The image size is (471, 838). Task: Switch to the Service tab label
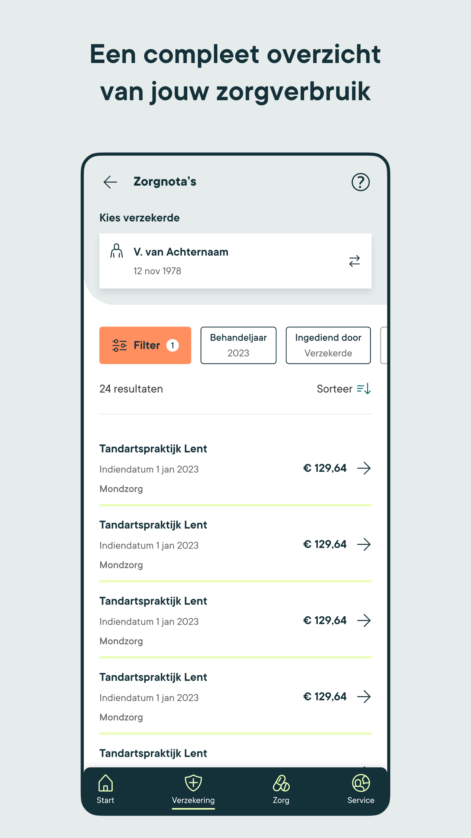tap(361, 800)
